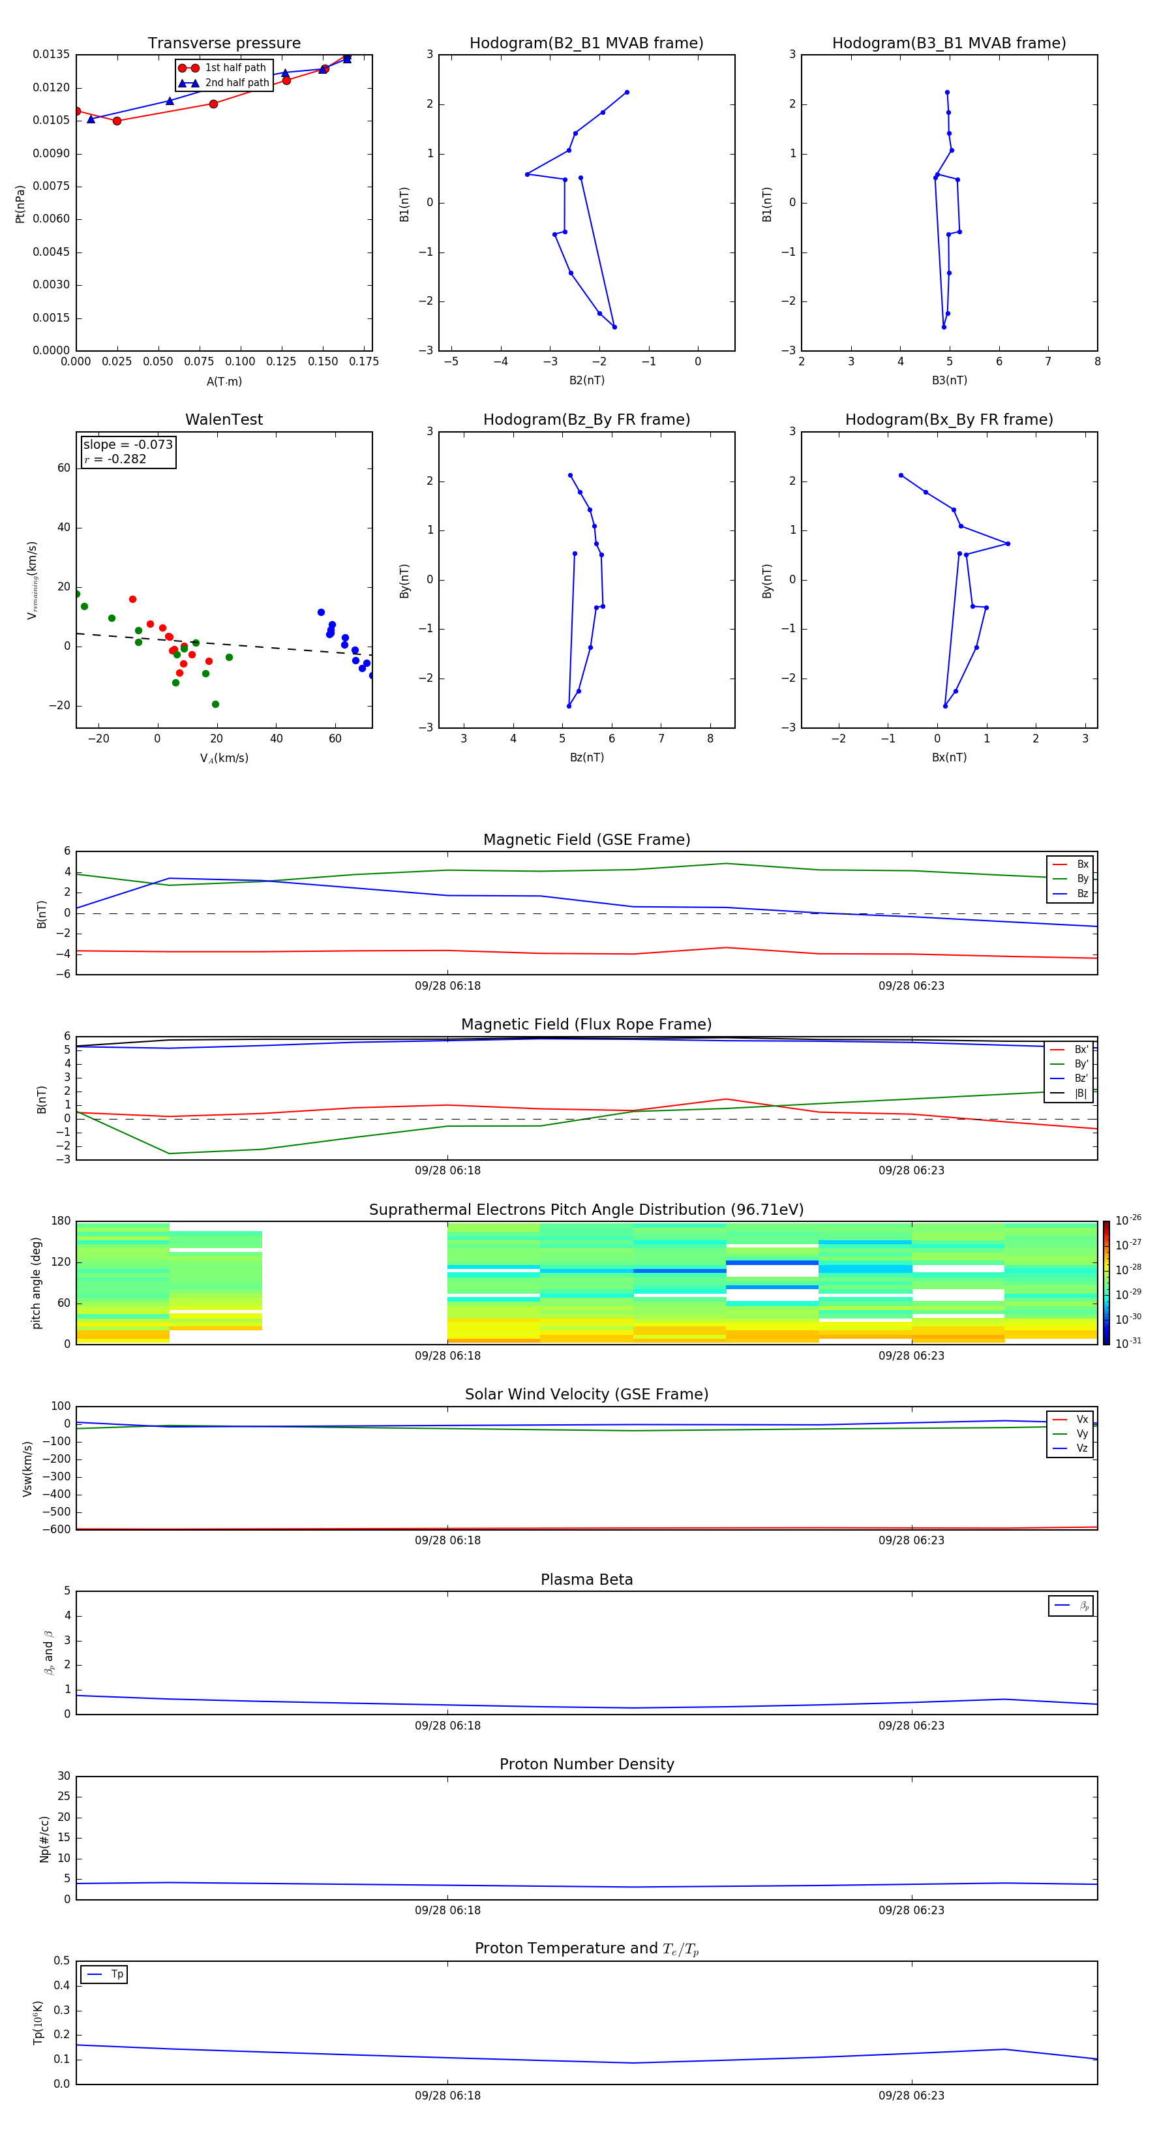Click '09/28 06:18' under the GSE magnetic field plot
The height and width of the screenshot is (2153, 1174).
448,986
